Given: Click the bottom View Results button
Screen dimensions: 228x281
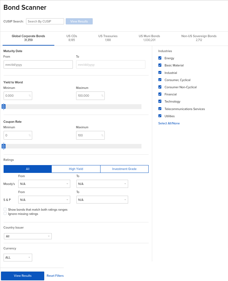Looking at the screenshot, I should pos(22,276).
